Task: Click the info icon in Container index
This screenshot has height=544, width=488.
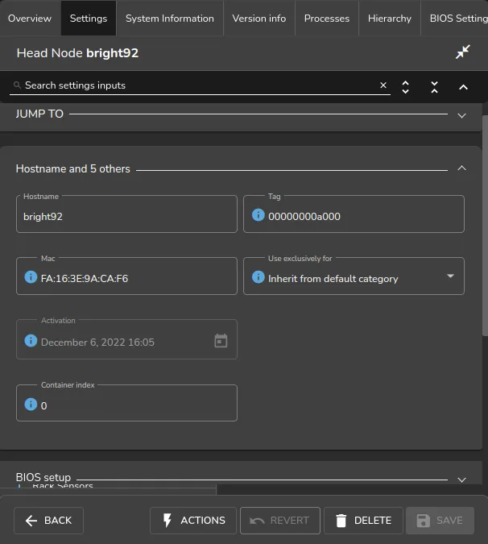Action: coord(31,405)
